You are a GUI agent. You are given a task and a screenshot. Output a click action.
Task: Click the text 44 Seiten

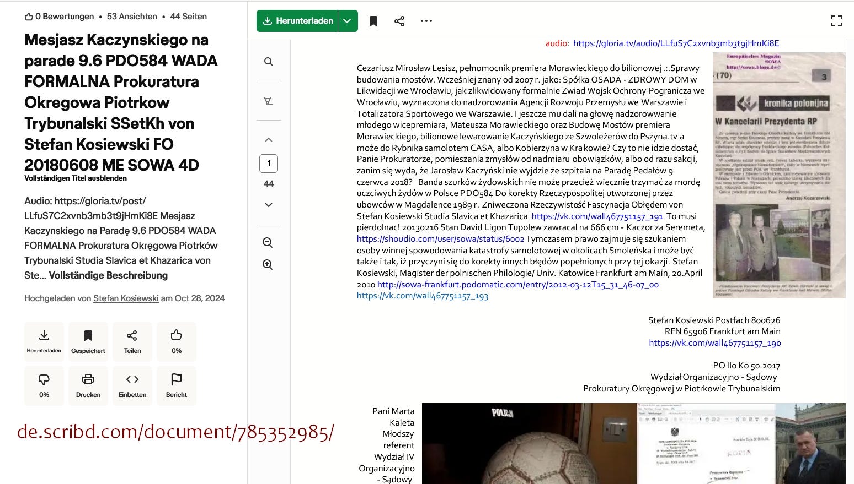click(189, 17)
